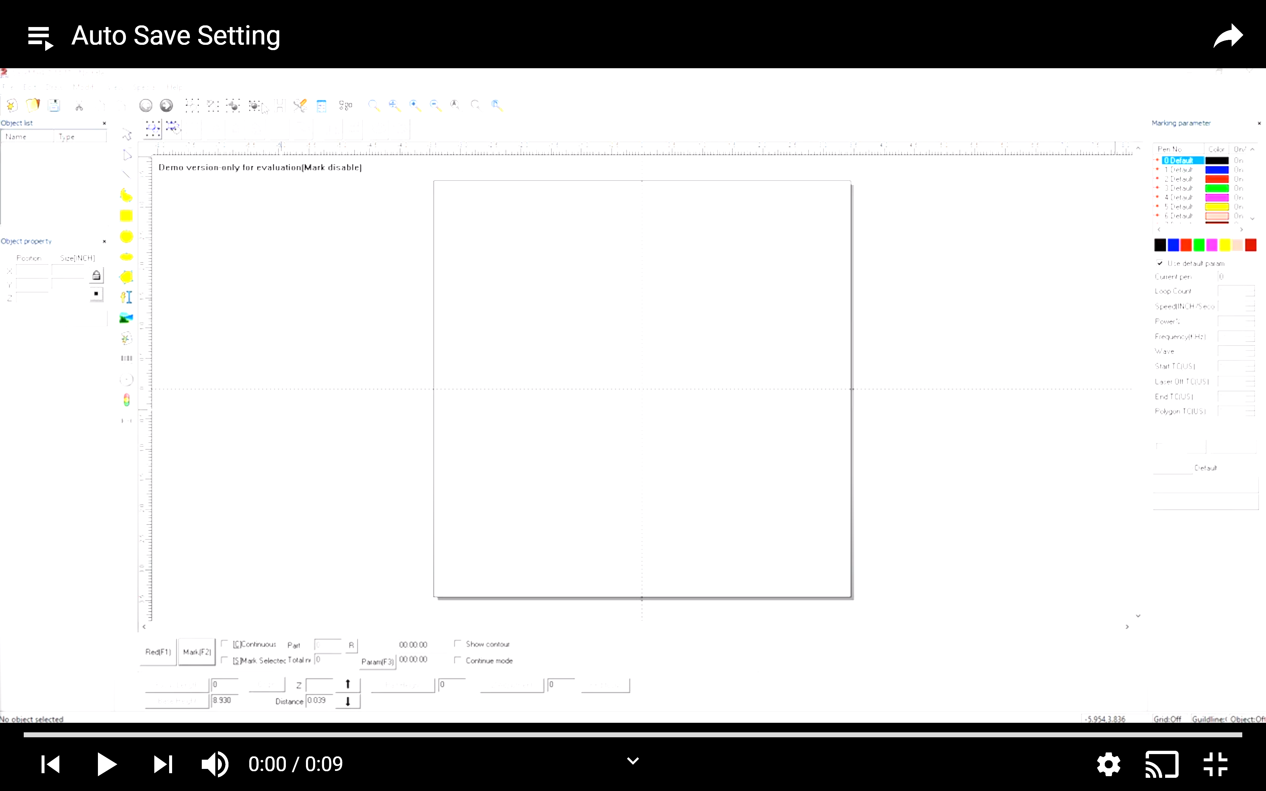Enable the Continuous checkbox
Viewport: 1266px width, 791px height.
pos(225,643)
